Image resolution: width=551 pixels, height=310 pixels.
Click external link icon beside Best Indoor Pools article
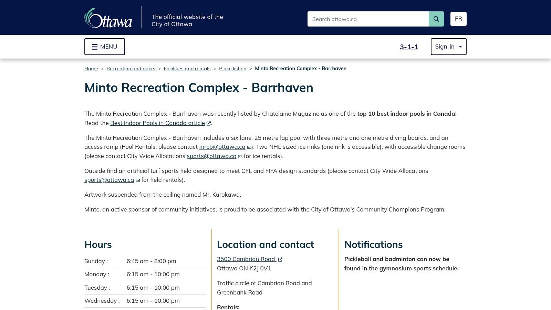(x=208, y=123)
